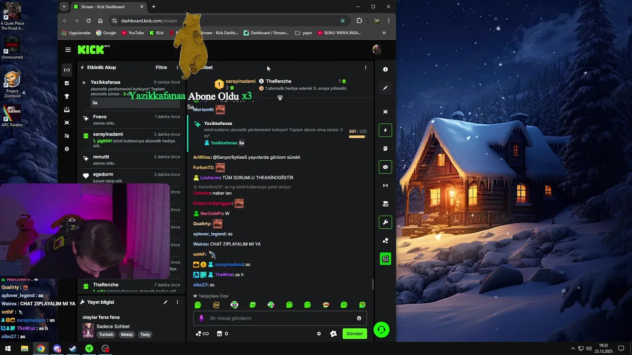Click sarayinadami rank 1 in leaderboard
Viewport: 632px width, 355px height.
pos(240,81)
